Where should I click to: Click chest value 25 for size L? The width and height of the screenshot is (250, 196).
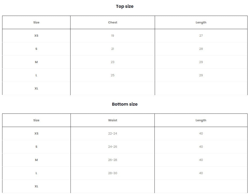(112, 75)
